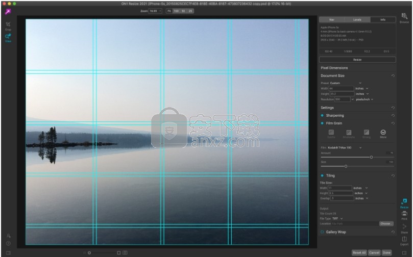This screenshot has width=413, height=257.
Task: Reset the Film Grain settings
Action: point(393,123)
